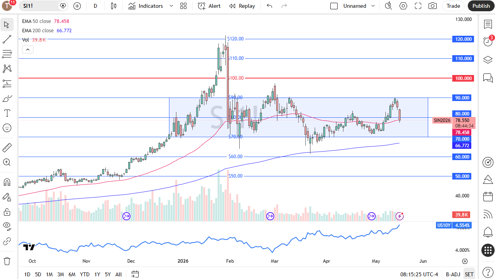Switch to the YTD range

(85, 274)
